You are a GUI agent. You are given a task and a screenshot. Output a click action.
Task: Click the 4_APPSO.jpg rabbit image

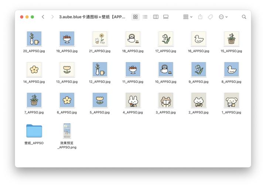point(133,100)
